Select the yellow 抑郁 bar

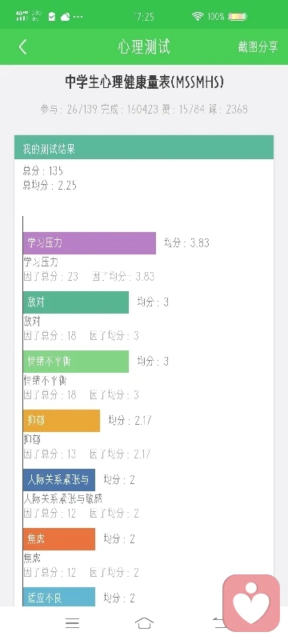pyautogui.click(x=62, y=421)
